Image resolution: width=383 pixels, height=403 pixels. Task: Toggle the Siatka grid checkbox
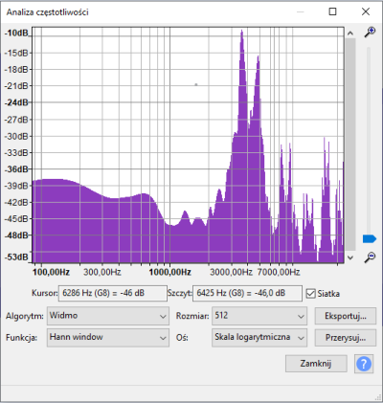[x=310, y=293]
